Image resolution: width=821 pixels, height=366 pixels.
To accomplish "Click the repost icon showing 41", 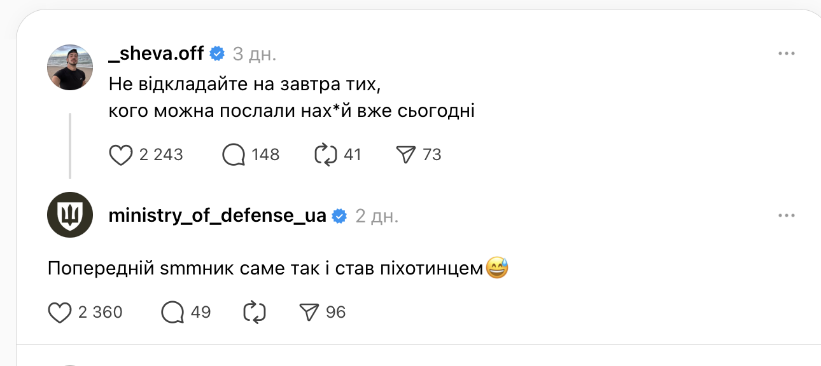I will (326, 154).
